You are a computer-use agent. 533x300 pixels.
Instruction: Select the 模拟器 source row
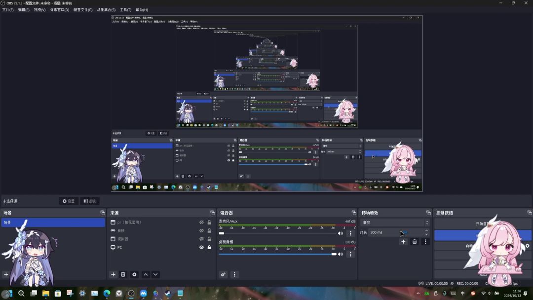162,239
